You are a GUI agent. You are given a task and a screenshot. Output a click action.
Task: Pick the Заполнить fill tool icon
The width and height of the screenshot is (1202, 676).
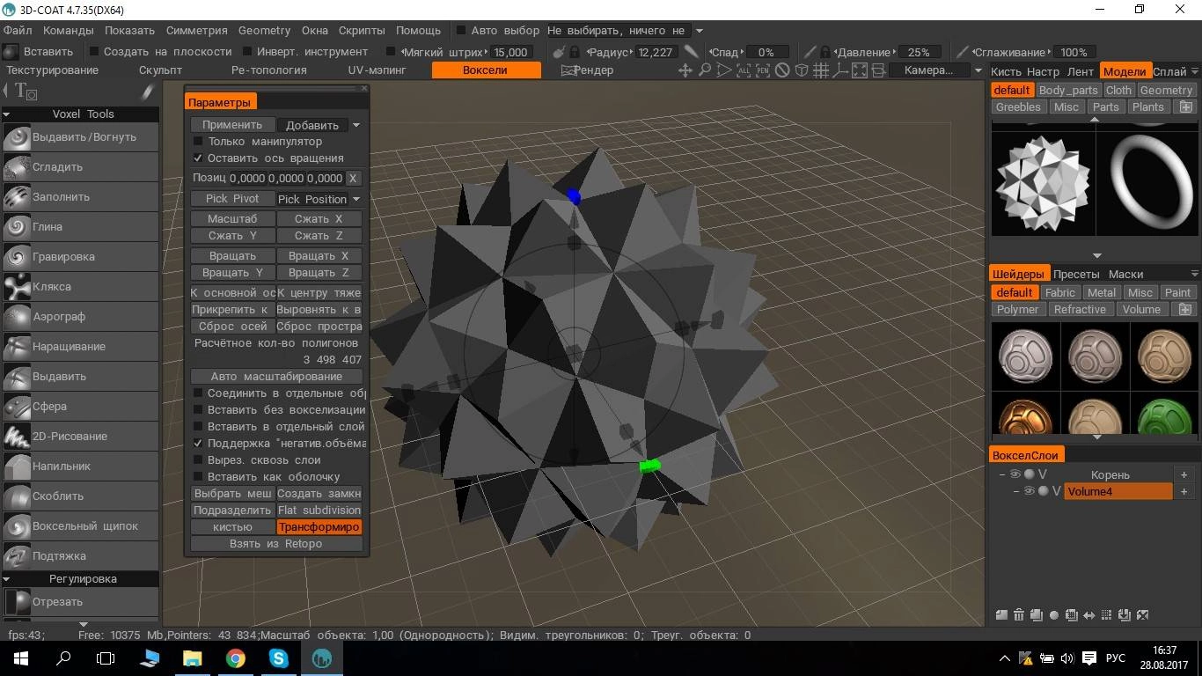tap(17, 197)
